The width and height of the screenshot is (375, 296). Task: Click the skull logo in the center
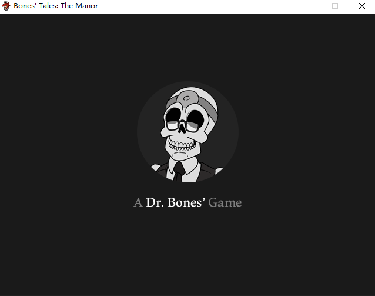(x=187, y=132)
